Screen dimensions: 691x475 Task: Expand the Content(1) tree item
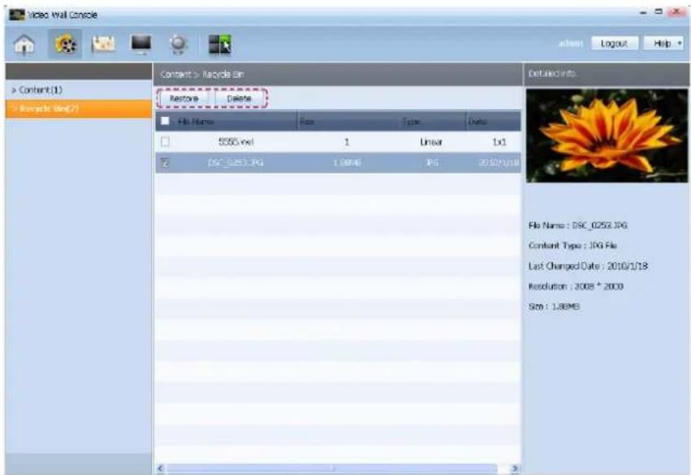[x=37, y=90]
